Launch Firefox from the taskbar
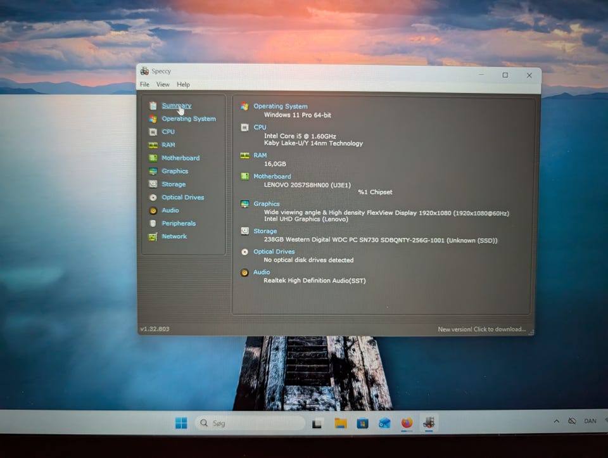608x458 pixels. [x=407, y=423]
